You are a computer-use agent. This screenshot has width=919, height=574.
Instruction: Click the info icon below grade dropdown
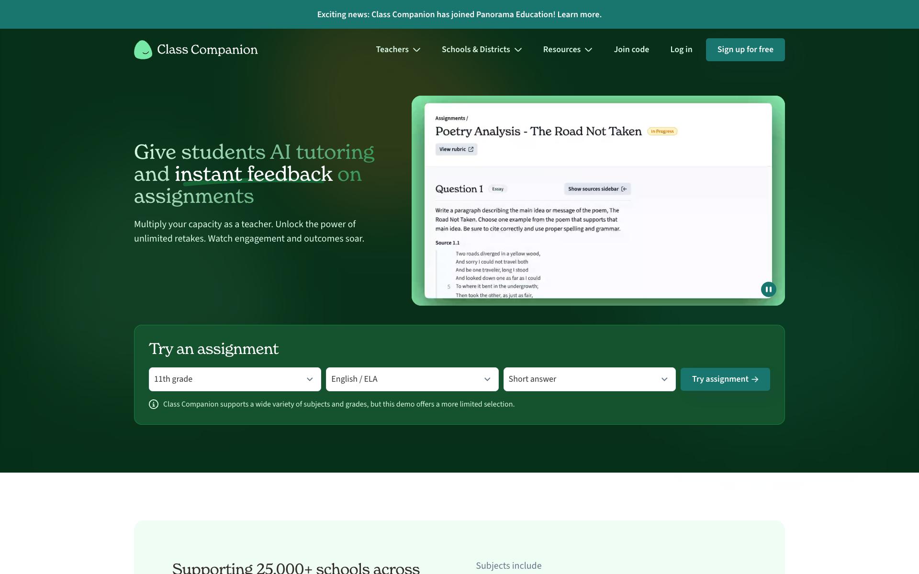[154, 404]
